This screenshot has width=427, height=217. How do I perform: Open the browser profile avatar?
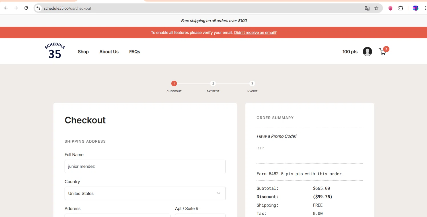click(x=416, y=8)
